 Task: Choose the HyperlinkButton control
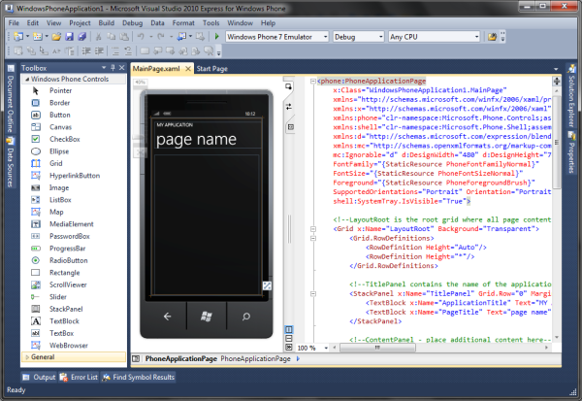[x=74, y=176]
